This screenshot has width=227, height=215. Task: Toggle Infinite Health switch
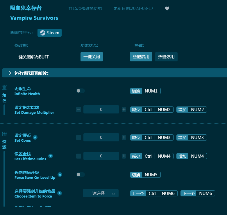pos(81,91)
